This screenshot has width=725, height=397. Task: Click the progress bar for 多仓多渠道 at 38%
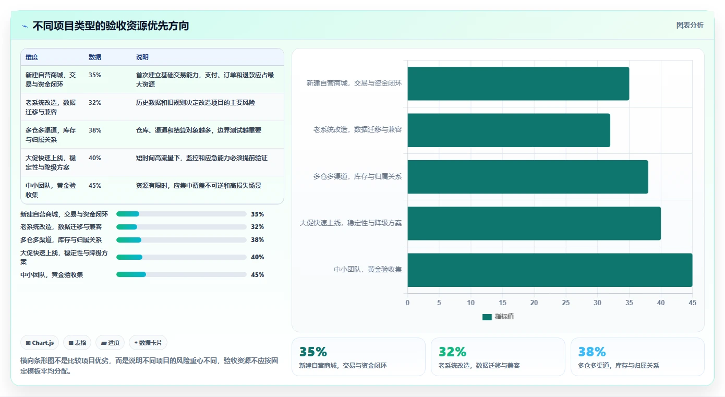(x=182, y=240)
